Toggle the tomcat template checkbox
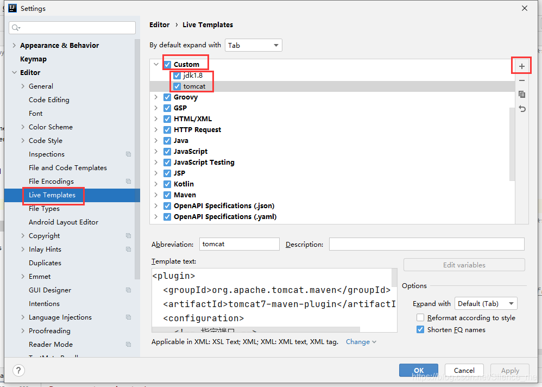This screenshot has width=542, height=387. [177, 86]
